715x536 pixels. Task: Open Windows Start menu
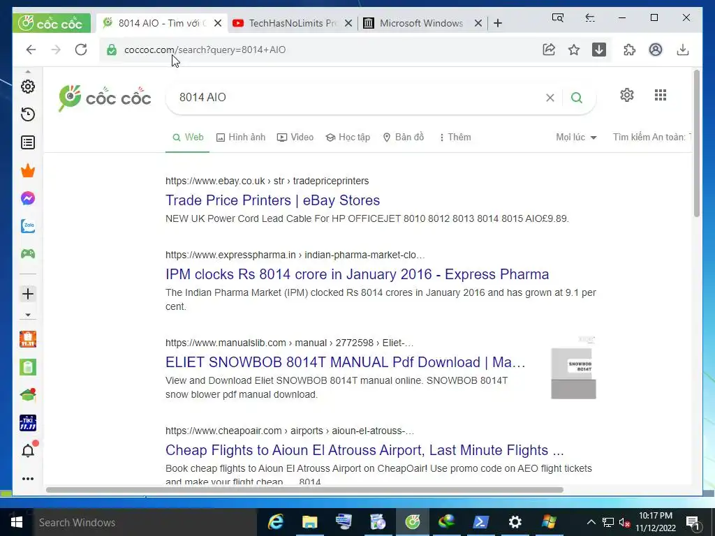(17, 522)
